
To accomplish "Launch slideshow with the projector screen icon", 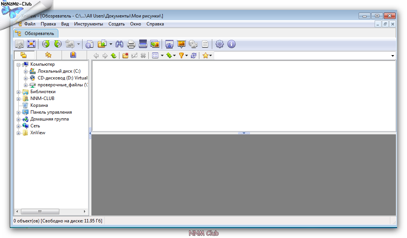I will click(x=181, y=44).
